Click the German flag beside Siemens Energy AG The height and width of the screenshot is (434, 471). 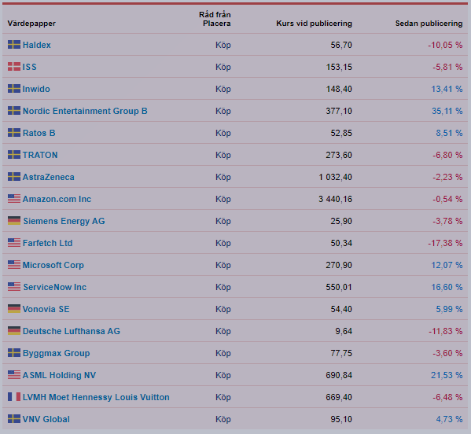click(x=14, y=220)
